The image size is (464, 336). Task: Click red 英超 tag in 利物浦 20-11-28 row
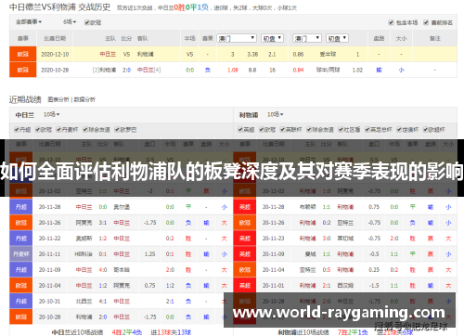[245, 207]
